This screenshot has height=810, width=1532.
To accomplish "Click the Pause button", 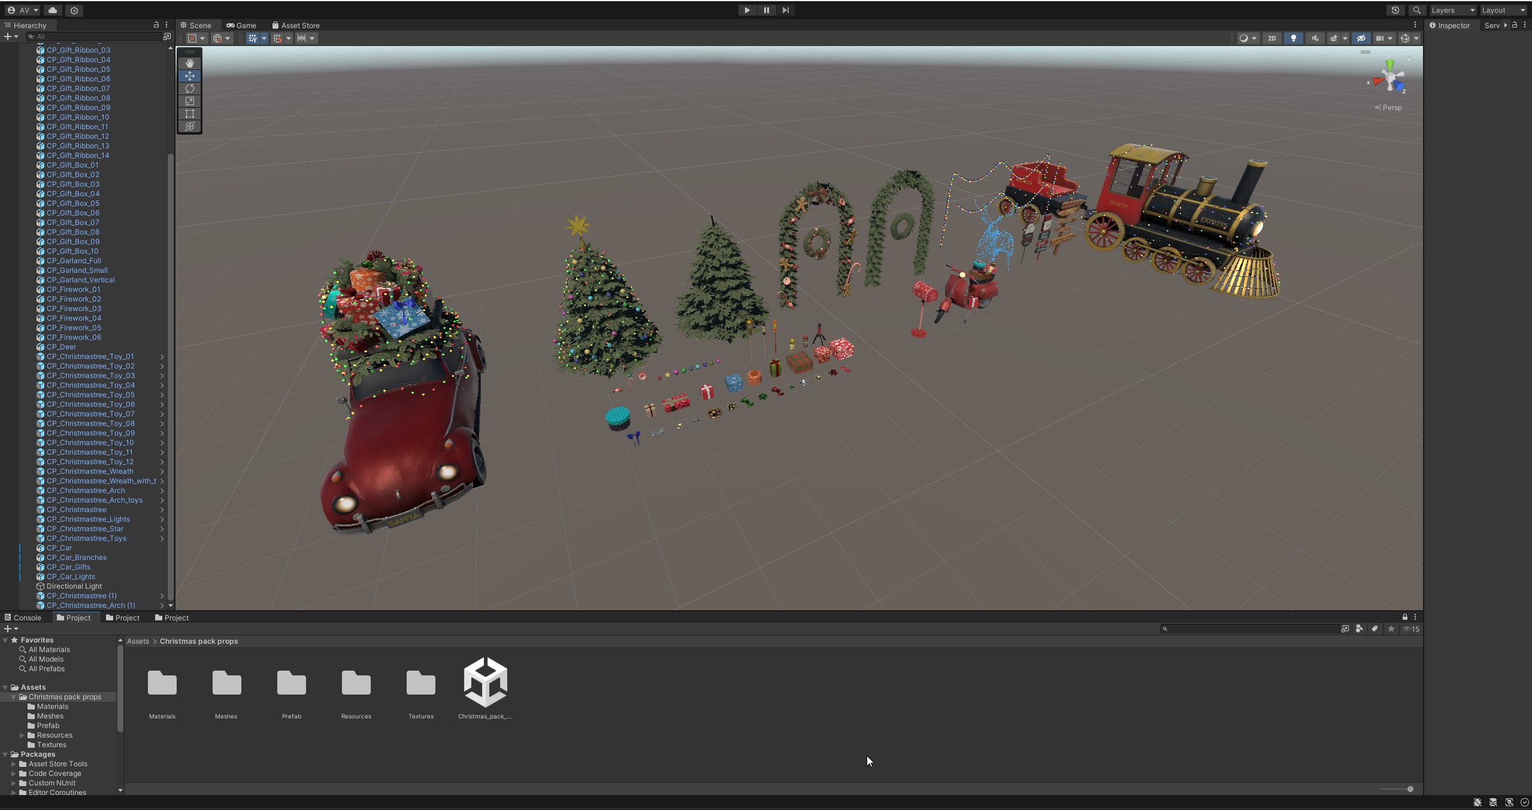I will click(766, 10).
